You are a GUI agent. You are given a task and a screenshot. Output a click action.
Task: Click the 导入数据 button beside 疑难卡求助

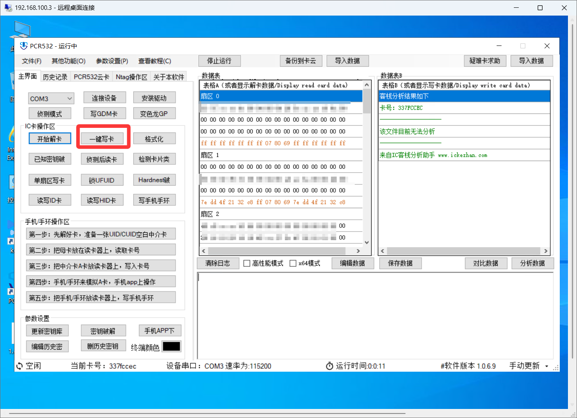pyautogui.click(x=532, y=61)
